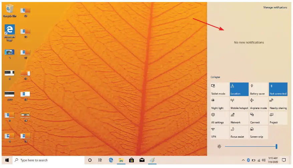
Task: Open the Microsoft Edge desktop shortcut
Action: (10, 33)
